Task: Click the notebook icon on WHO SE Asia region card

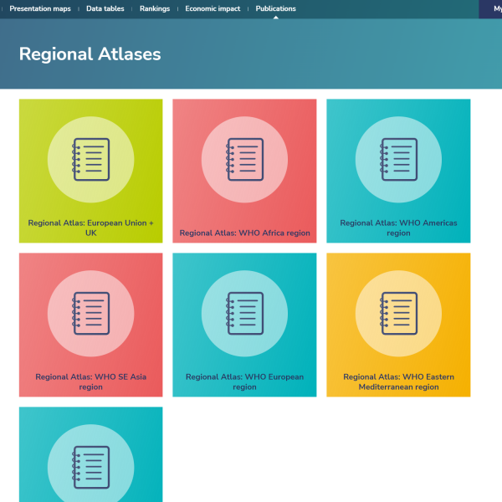Action: point(91,314)
